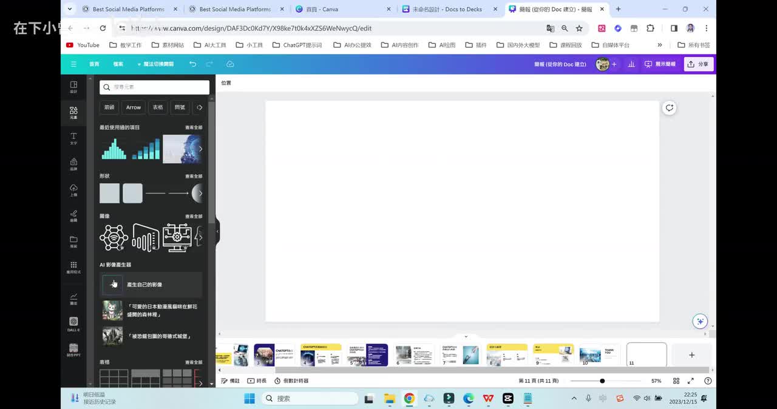777x409 pixels.
Task: Open grid view of all pages
Action: 676,381
